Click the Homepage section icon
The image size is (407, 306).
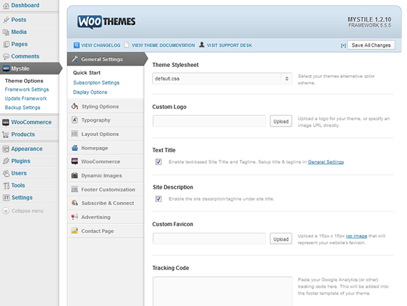[75, 148]
